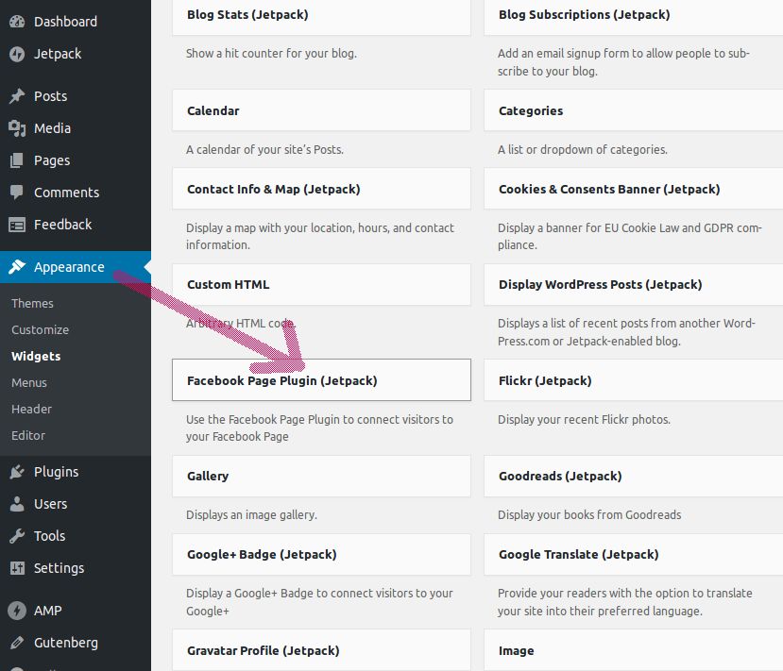Click 'Display your books from Goodreads' description
The image size is (783, 671).
[x=589, y=515]
